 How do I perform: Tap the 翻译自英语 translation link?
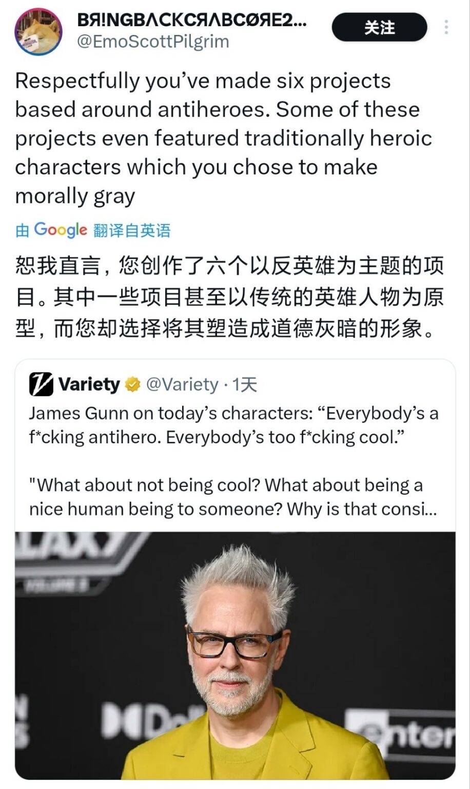coord(132,230)
